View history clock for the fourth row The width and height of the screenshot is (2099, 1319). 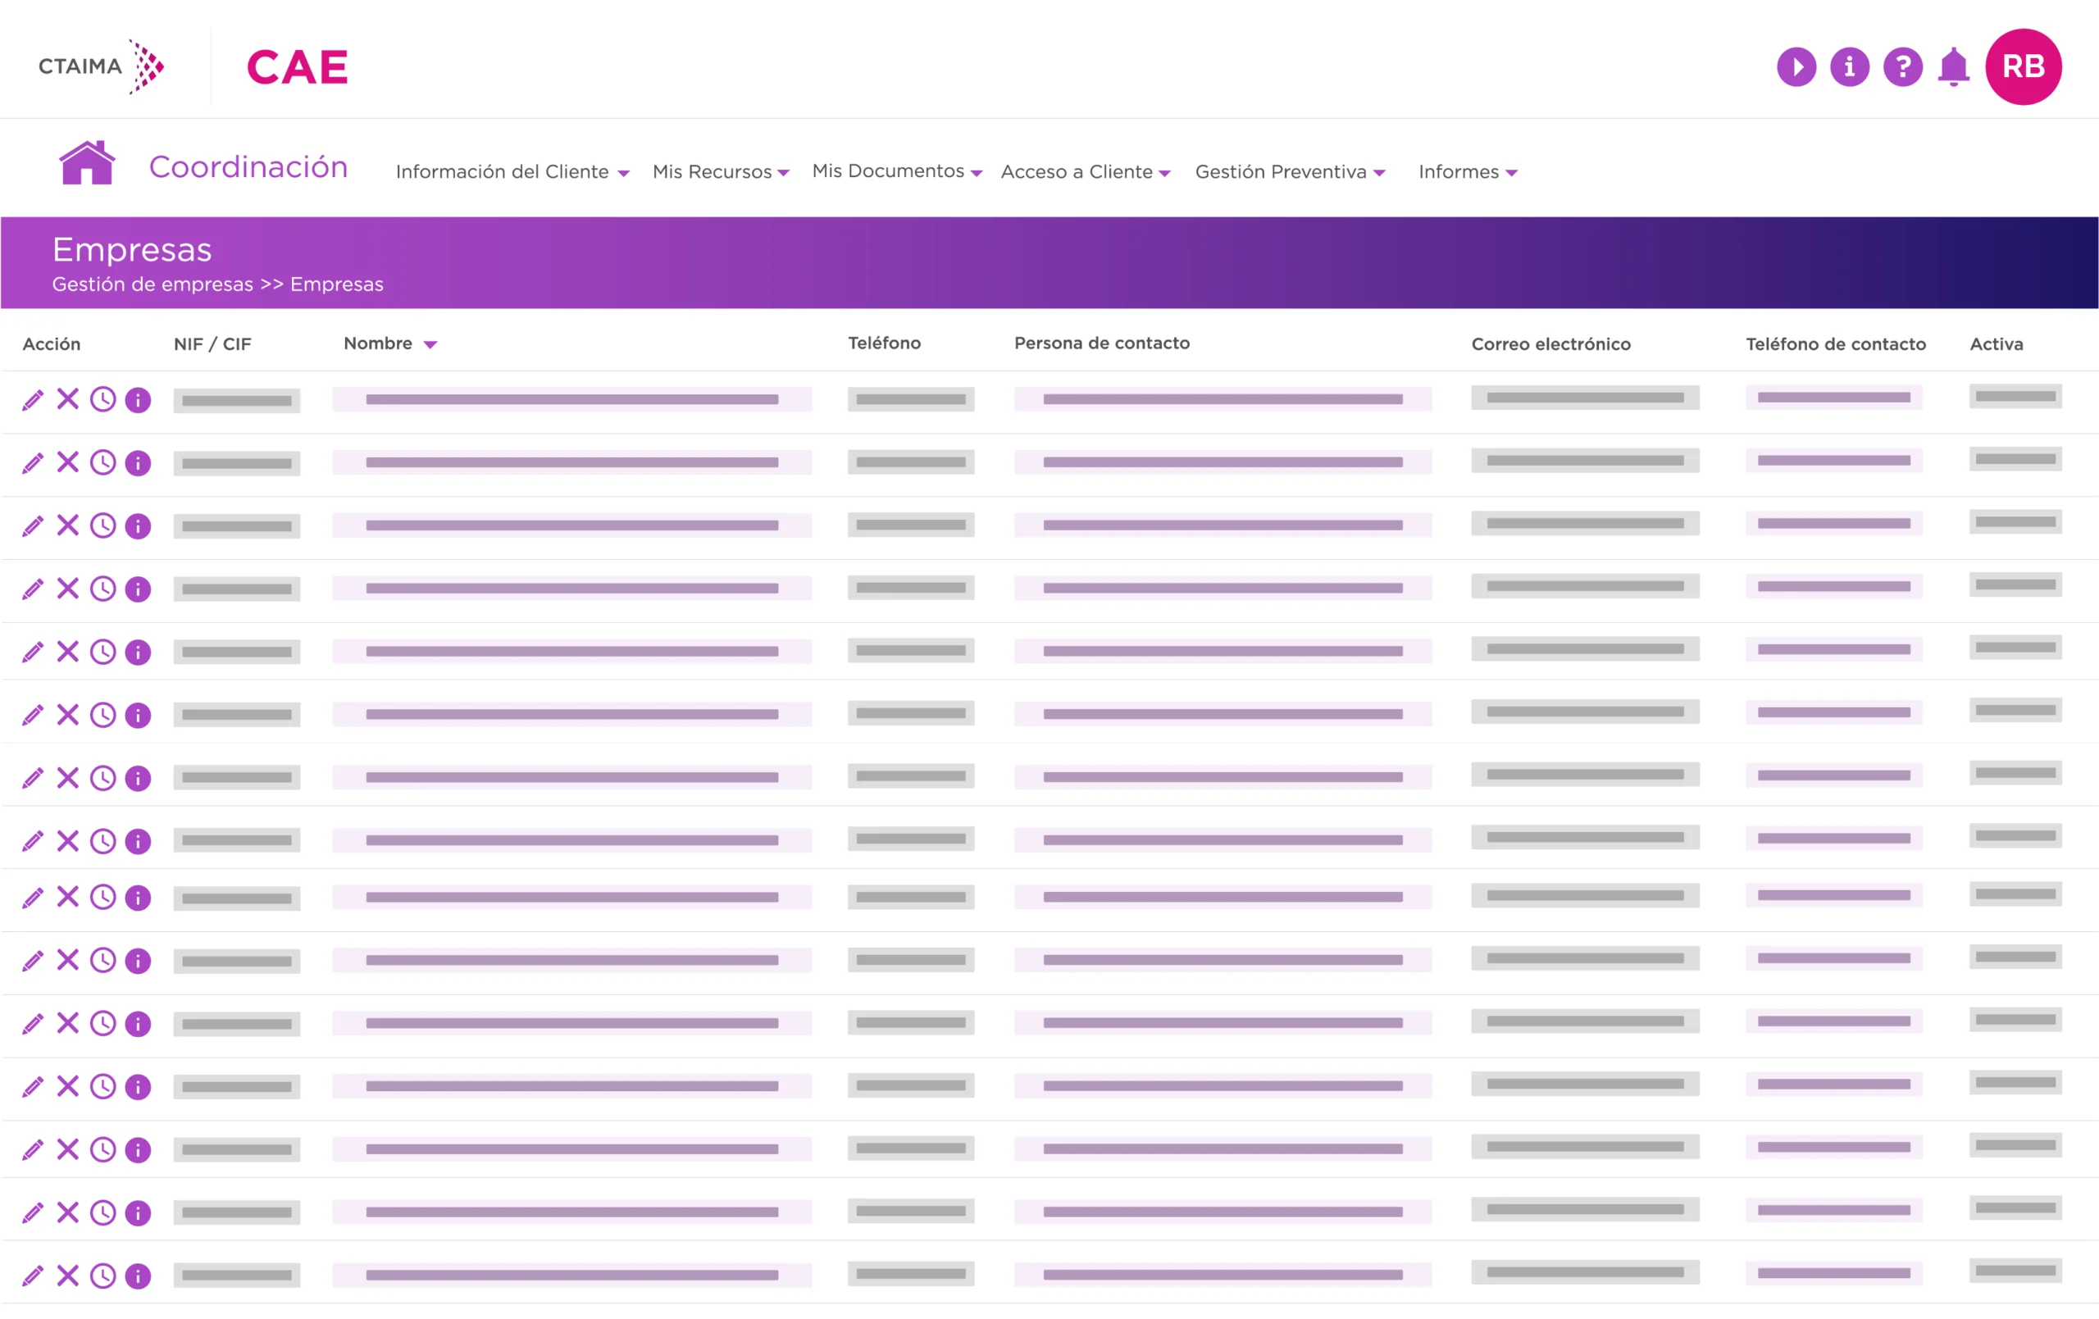102,589
